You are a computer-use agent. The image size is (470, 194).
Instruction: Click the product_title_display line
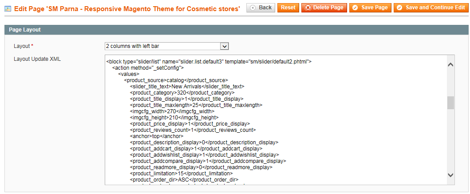186,99
